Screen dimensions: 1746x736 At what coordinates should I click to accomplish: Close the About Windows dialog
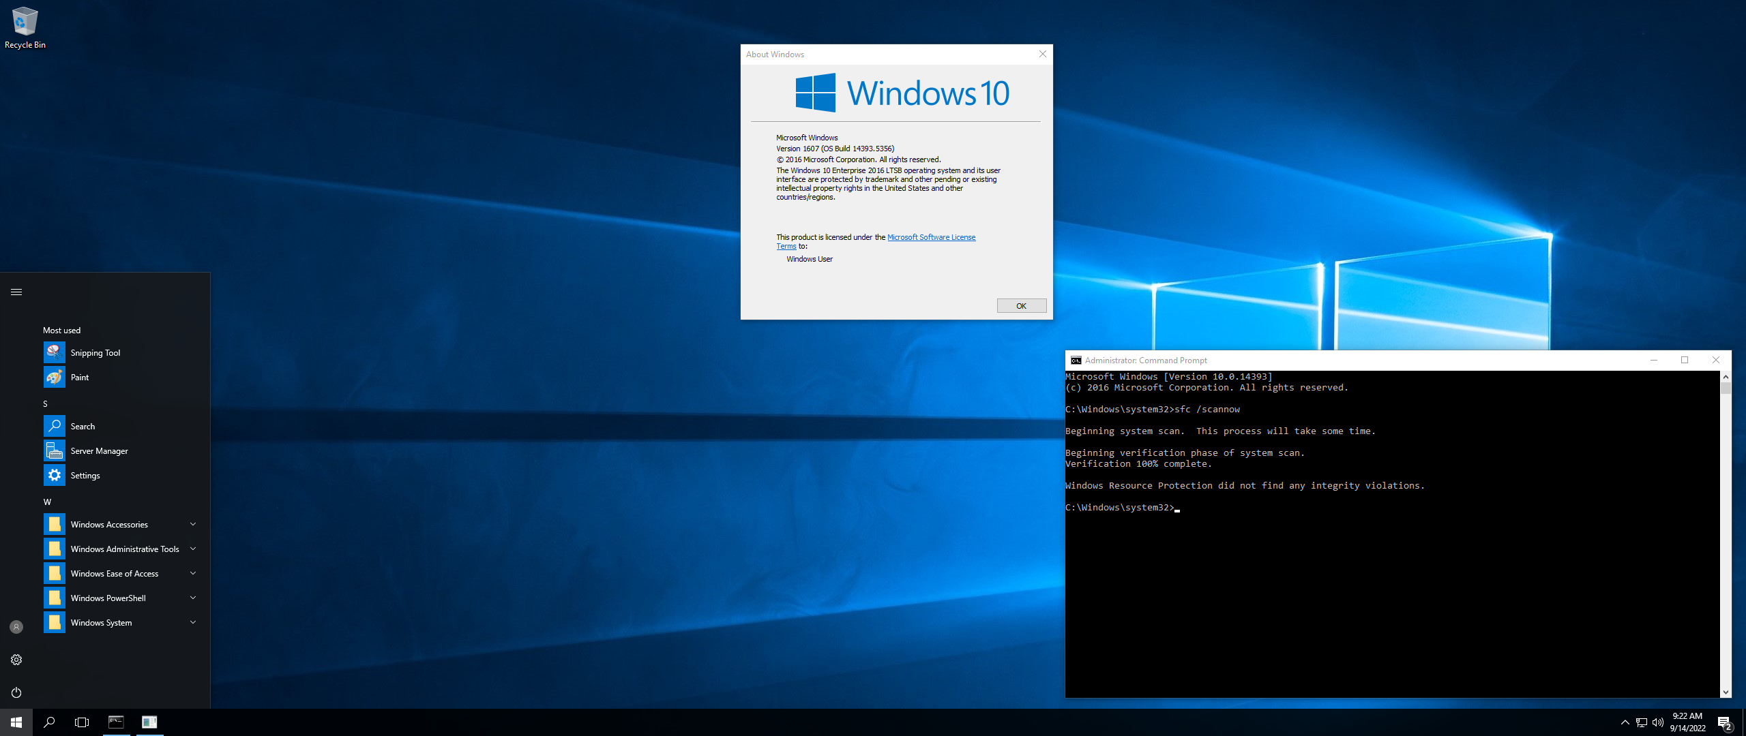coord(1042,55)
